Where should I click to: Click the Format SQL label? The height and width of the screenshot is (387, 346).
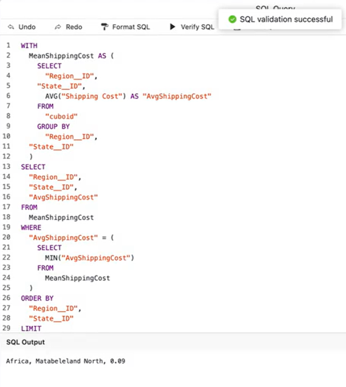pyautogui.click(x=131, y=27)
